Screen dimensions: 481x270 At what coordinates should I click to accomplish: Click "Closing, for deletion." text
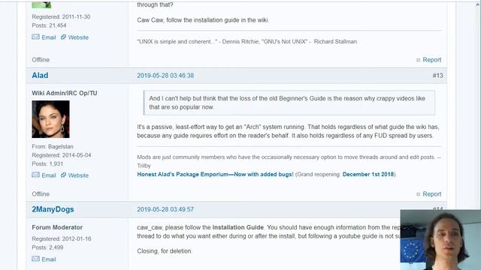click(x=165, y=251)
